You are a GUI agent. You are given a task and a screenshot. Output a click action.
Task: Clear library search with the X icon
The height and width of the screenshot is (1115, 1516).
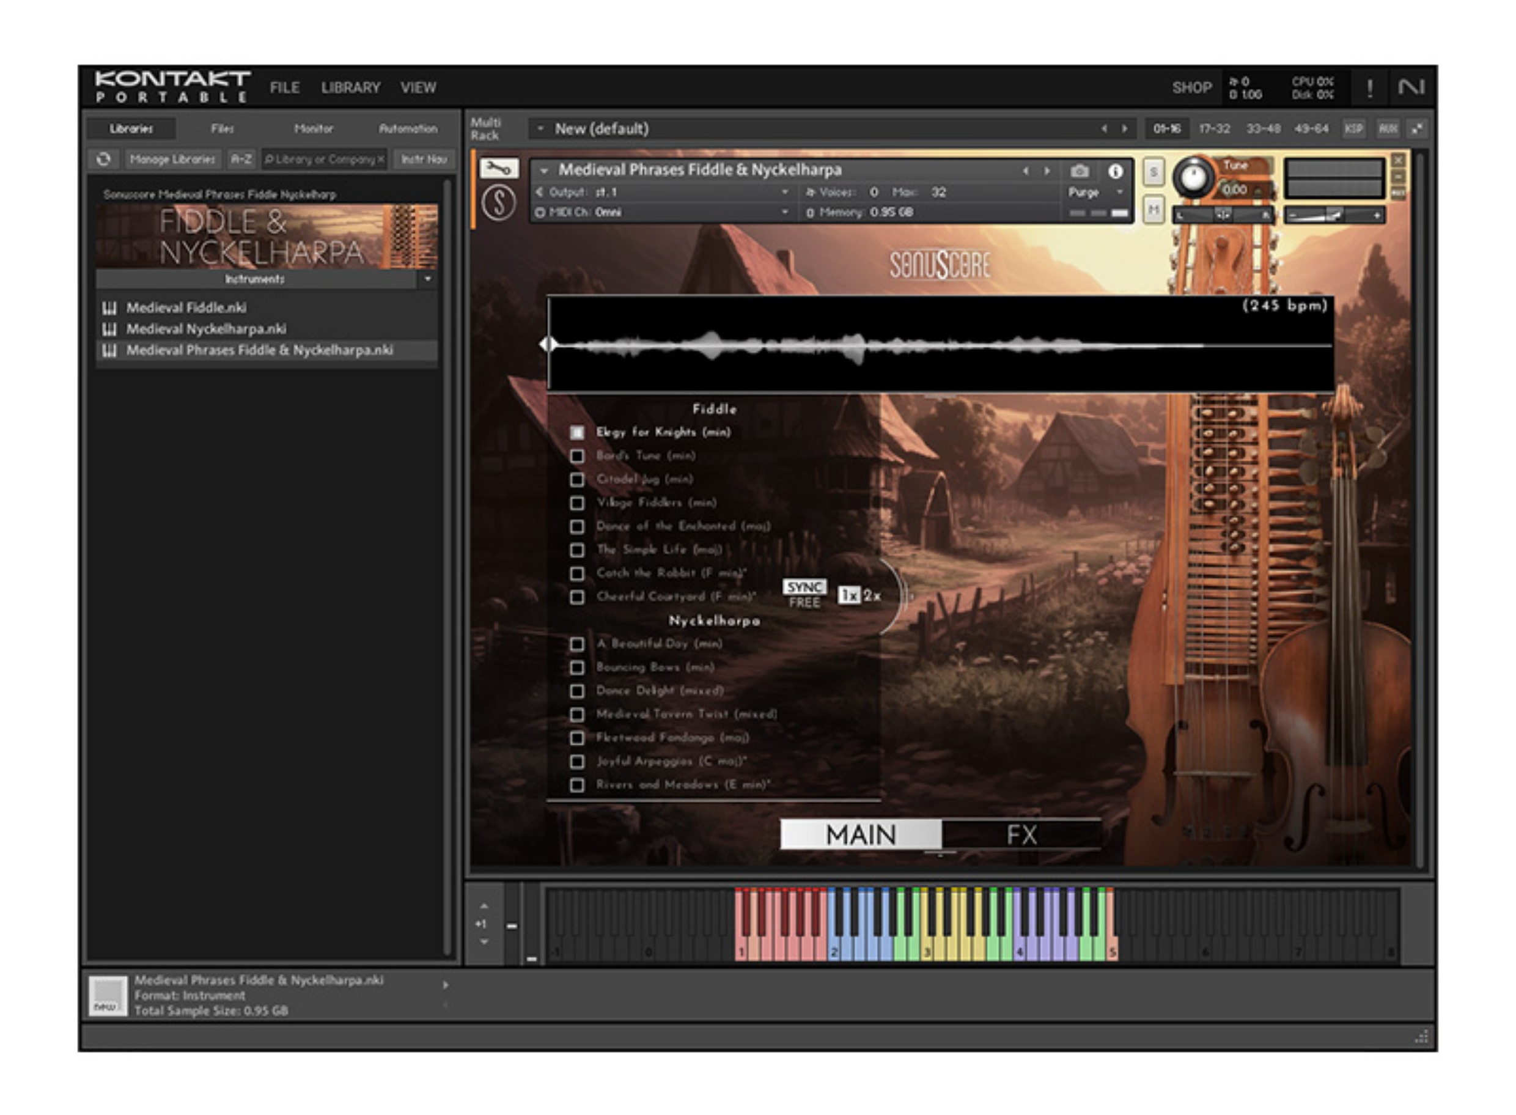click(x=381, y=160)
